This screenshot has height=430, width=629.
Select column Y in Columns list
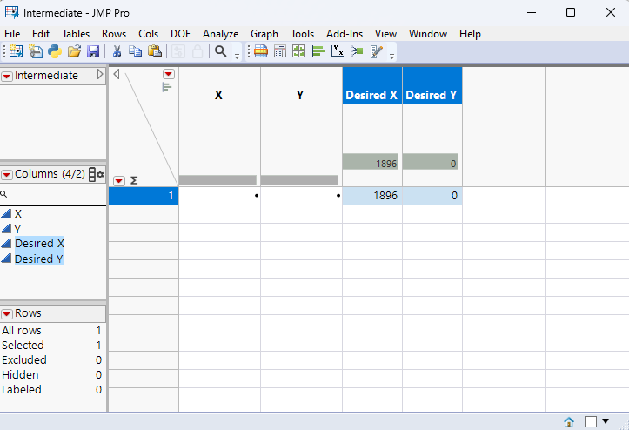click(x=17, y=229)
